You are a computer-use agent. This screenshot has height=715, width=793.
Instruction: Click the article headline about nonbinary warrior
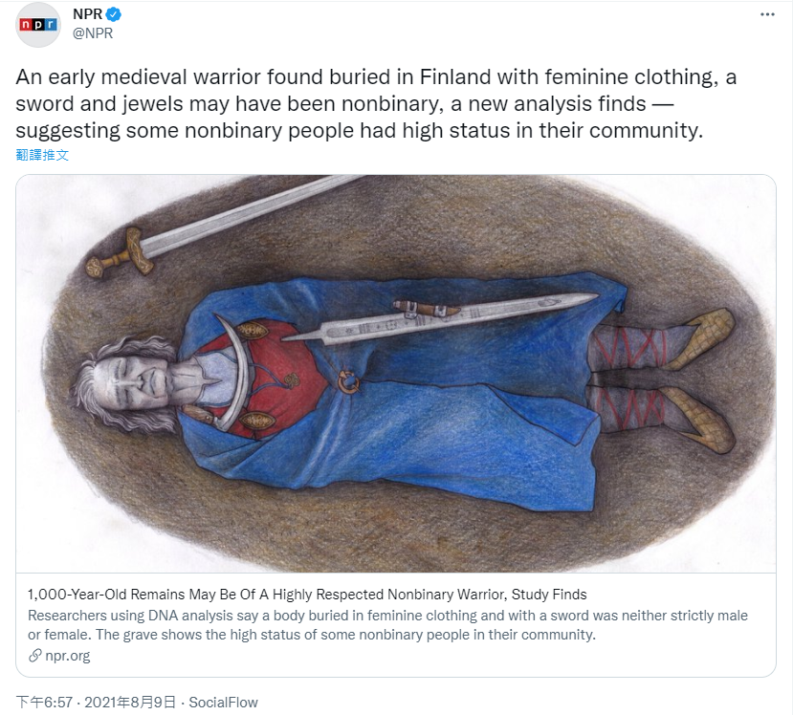(307, 595)
